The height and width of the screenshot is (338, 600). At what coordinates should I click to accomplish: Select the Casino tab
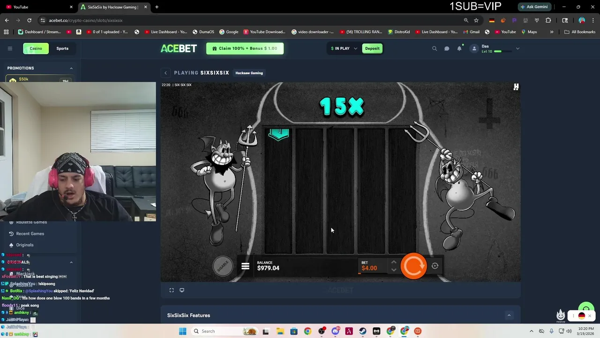[x=36, y=48]
